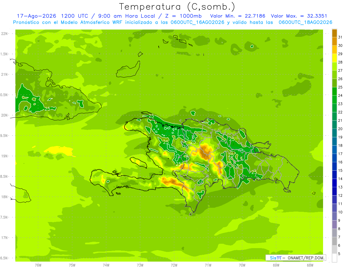Click the "10" label on the color scale
Viewport: 348px width, 269px height.
coord(340,212)
